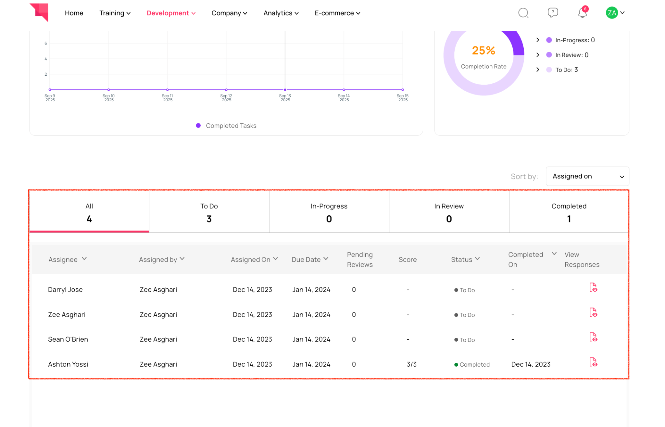Viewport: 665px width, 427px height.
Task: Expand the To Do legend chevron
Action: (538, 70)
